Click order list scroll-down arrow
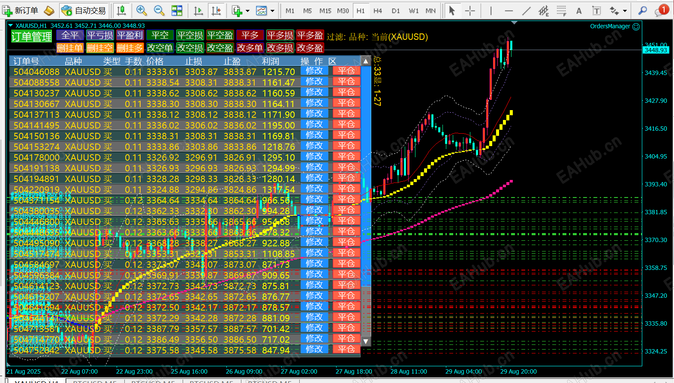674x383 pixels. [x=366, y=341]
